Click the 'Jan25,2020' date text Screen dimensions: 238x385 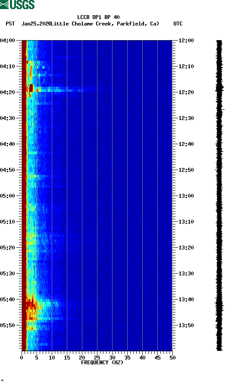coord(36,24)
